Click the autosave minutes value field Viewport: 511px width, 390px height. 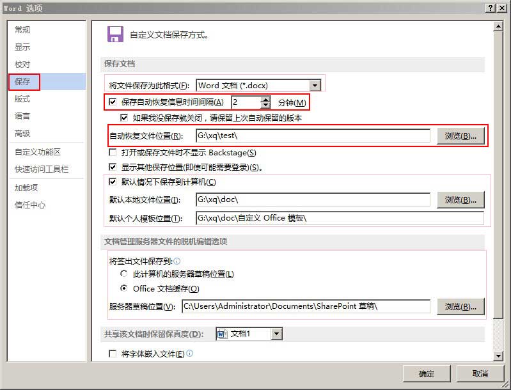pos(246,102)
